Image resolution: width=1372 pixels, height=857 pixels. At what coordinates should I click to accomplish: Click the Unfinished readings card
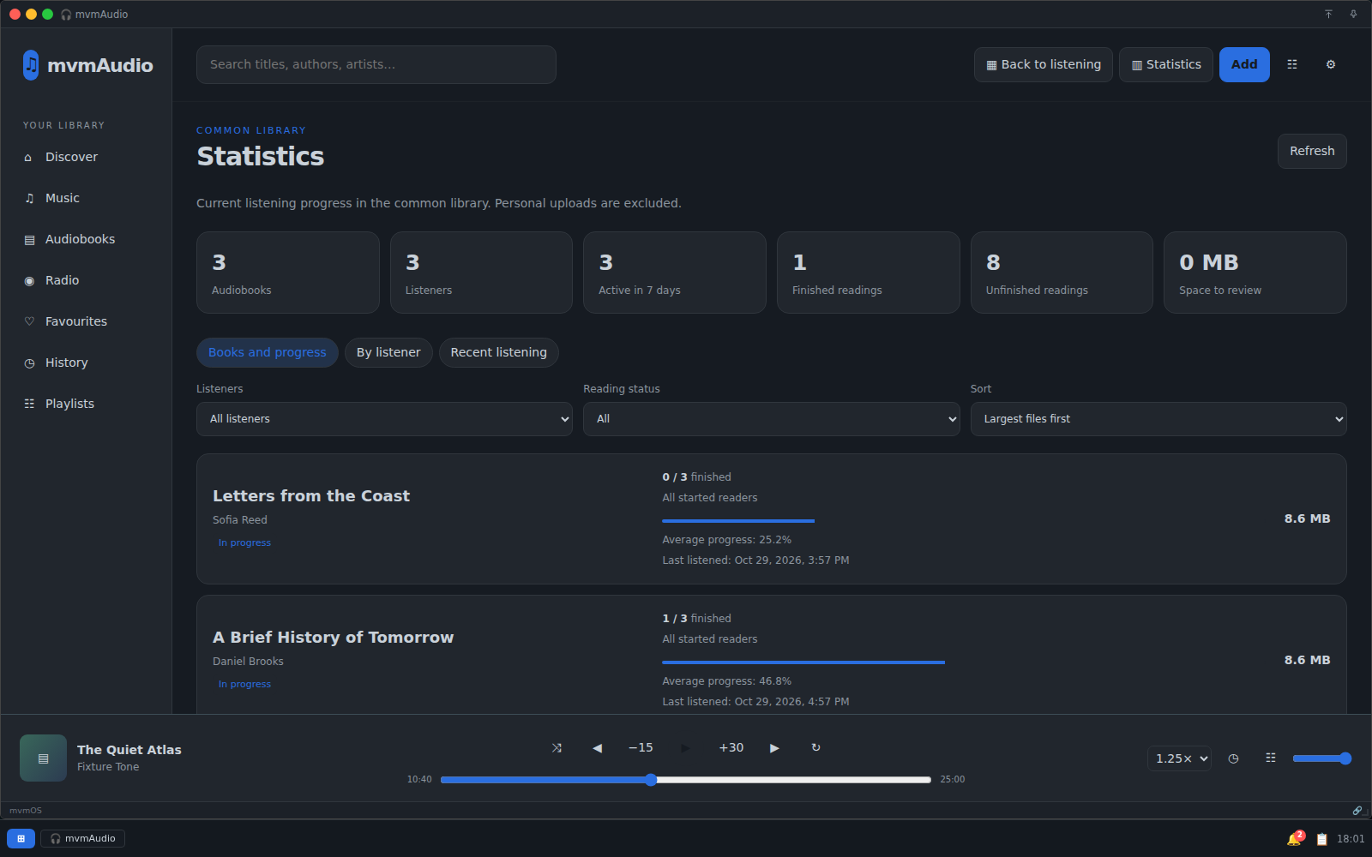1062,273
